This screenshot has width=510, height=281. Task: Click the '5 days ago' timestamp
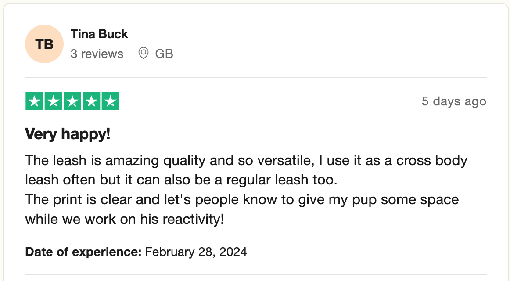[454, 101]
